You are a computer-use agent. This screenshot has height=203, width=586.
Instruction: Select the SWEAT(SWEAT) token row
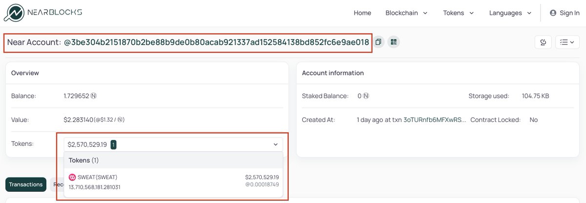tap(173, 182)
